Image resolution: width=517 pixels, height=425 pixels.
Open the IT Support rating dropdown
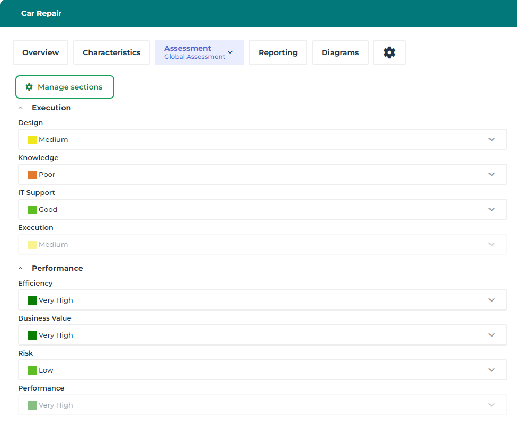(262, 210)
